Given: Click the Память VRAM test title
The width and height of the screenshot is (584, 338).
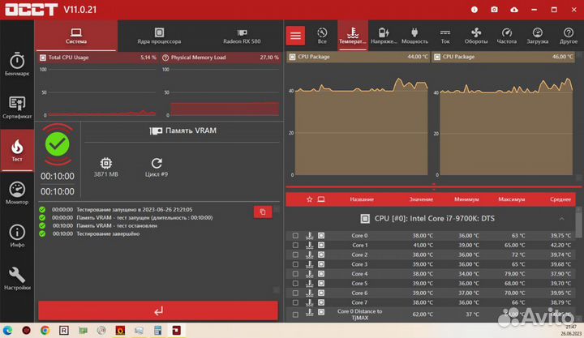Looking at the screenshot, I should point(182,130).
